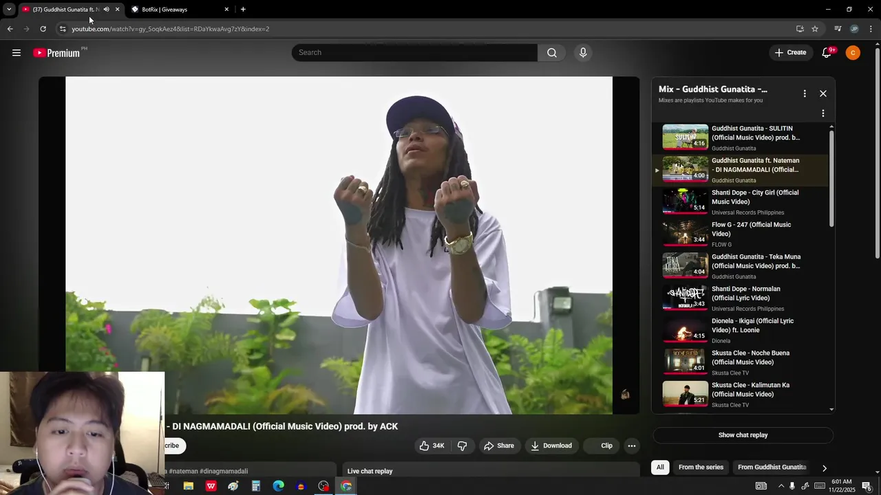The height and width of the screenshot is (495, 881).
Task: View site information icon in address bar
Action: point(63,29)
